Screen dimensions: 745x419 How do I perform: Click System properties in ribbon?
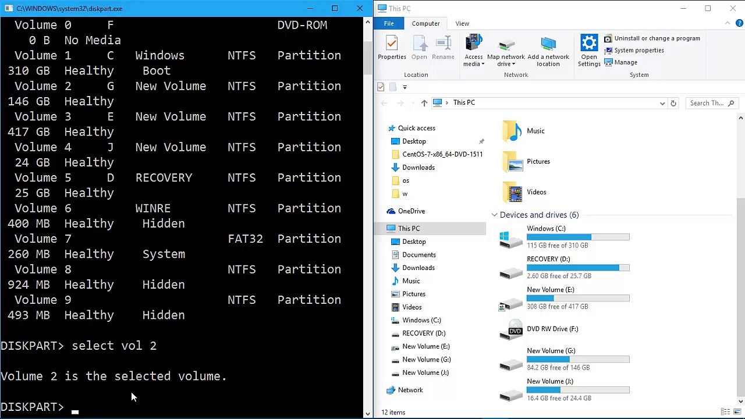634,50
